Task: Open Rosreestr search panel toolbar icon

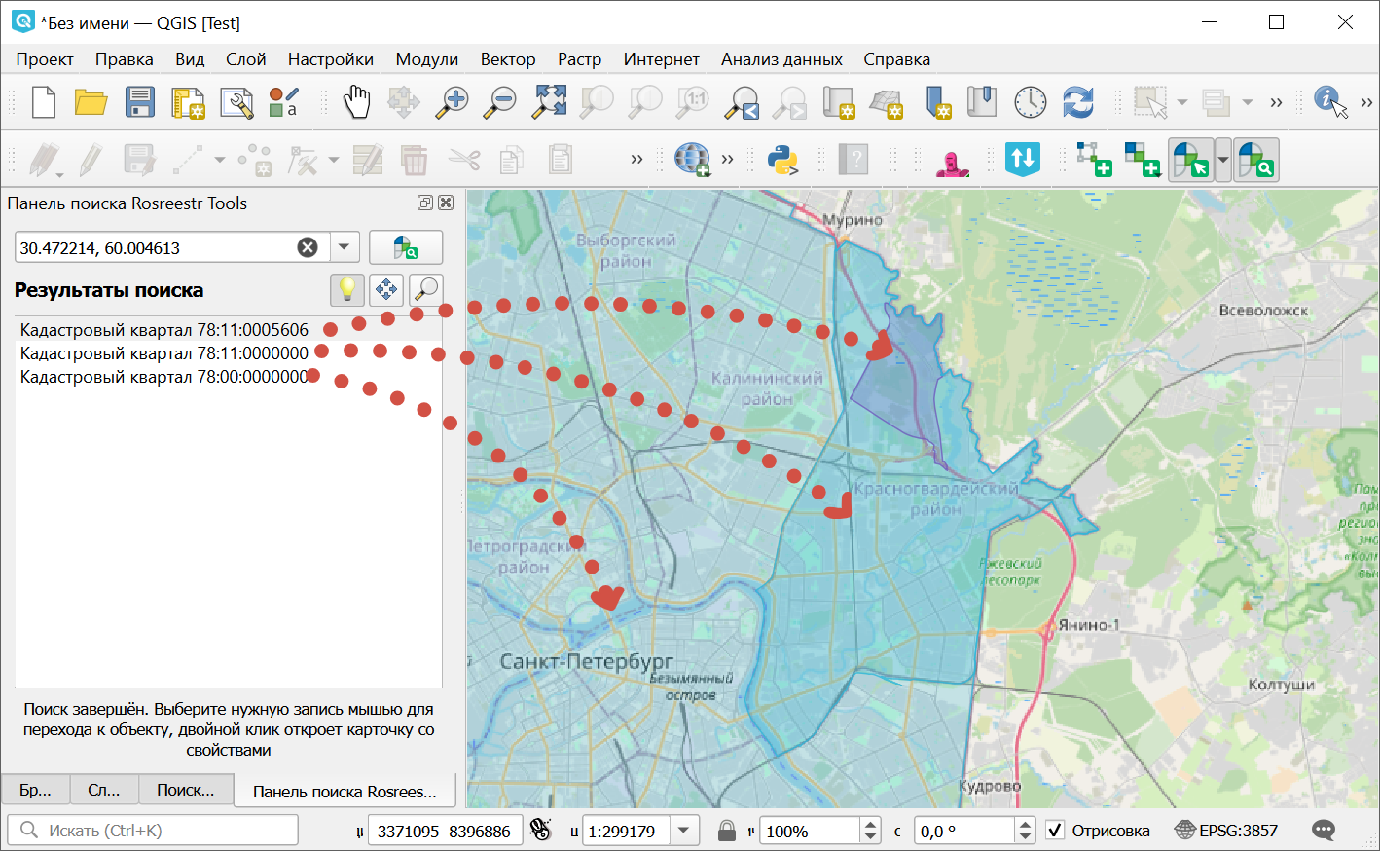Action: 1256,160
